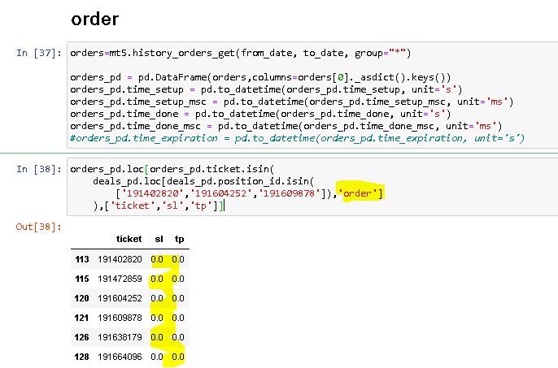The width and height of the screenshot is (558, 368).
Task: Click the time_setup to_datetime line
Action: 266,89
